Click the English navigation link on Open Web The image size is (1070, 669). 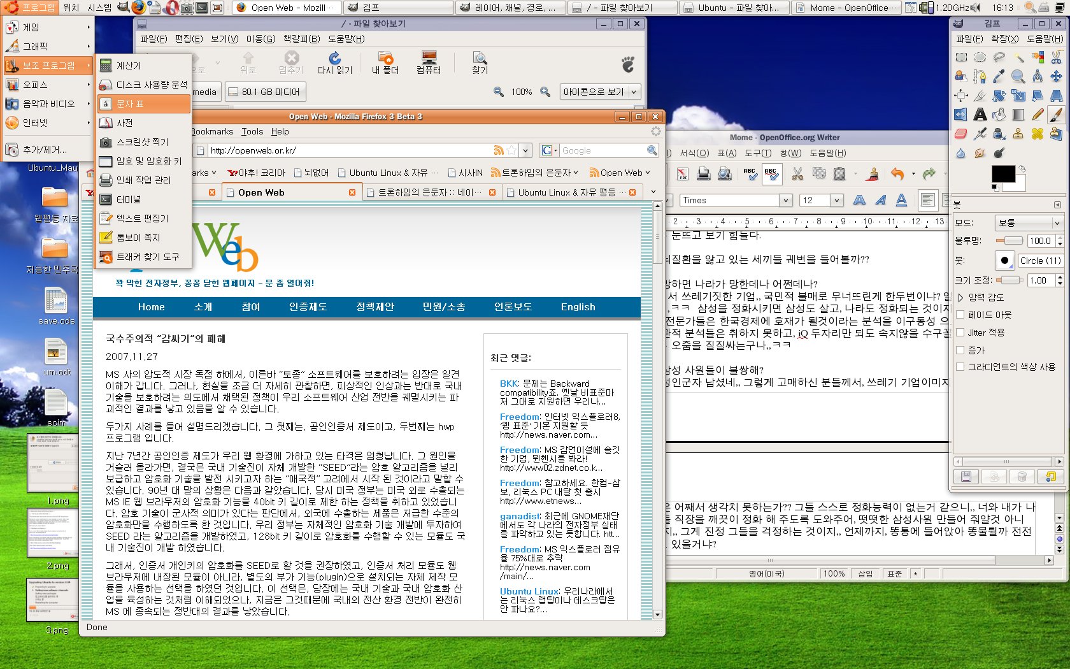578,306
